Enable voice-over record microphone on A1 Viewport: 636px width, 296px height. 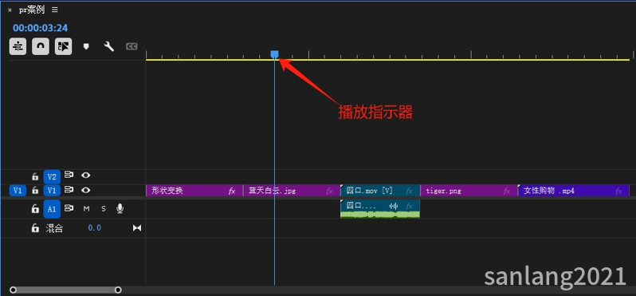[120, 209]
